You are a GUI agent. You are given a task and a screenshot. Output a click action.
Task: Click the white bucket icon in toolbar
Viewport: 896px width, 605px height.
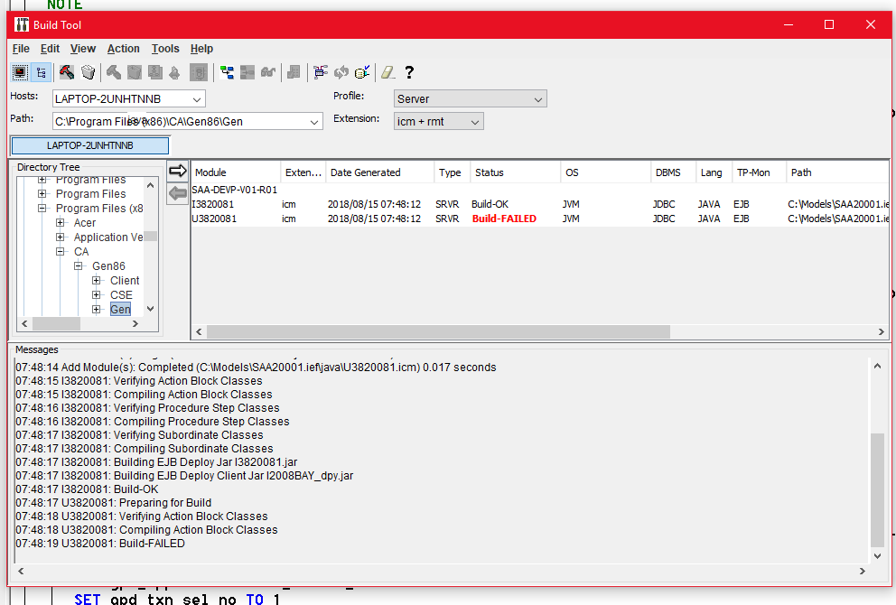88,72
